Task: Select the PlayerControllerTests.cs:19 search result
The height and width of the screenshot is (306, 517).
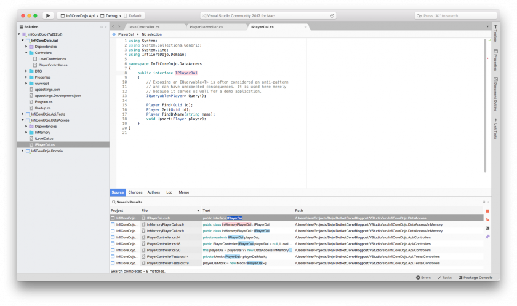Action: (x=297, y=263)
